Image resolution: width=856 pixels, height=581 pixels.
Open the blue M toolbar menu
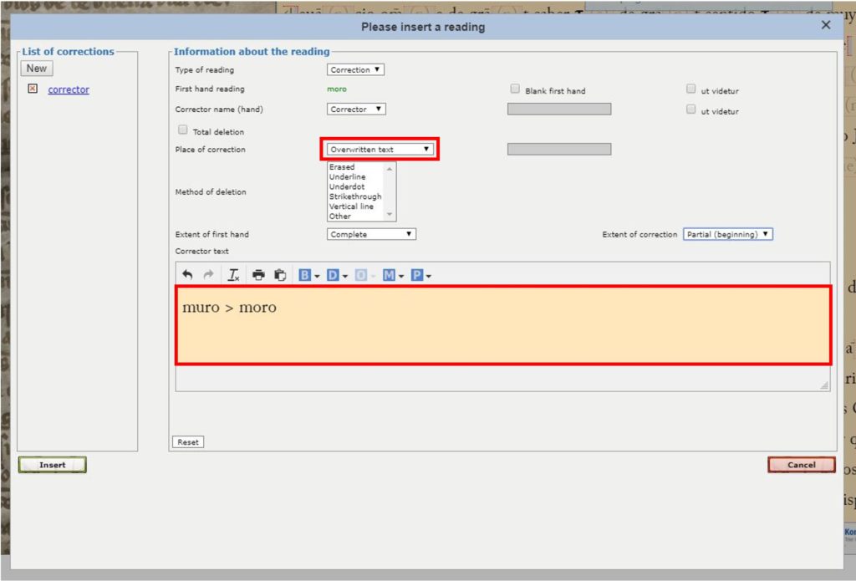[393, 275]
